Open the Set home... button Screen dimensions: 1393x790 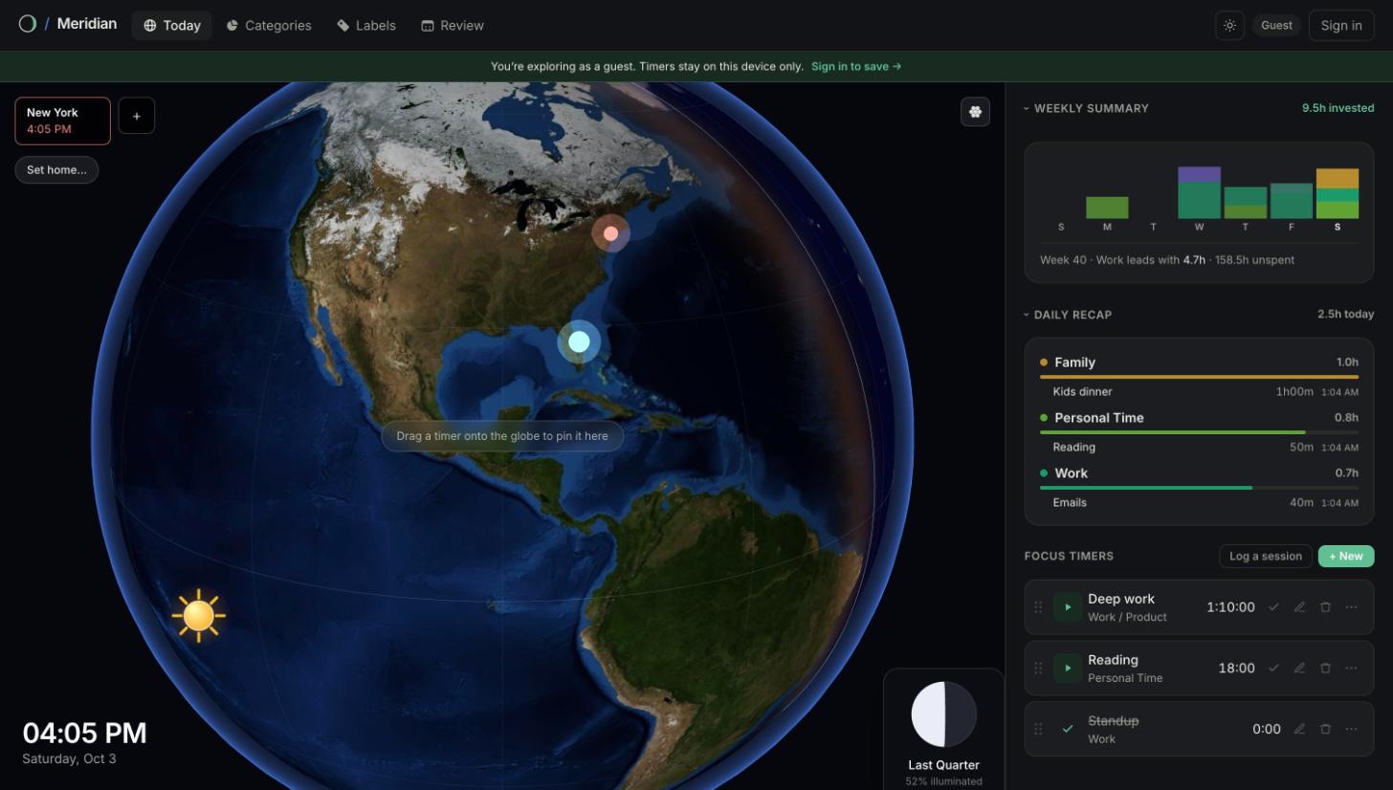pyautogui.click(x=56, y=170)
